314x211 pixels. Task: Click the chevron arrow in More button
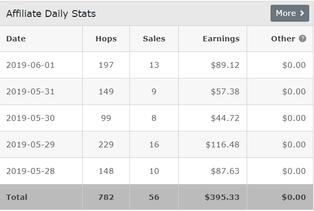tap(302, 13)
